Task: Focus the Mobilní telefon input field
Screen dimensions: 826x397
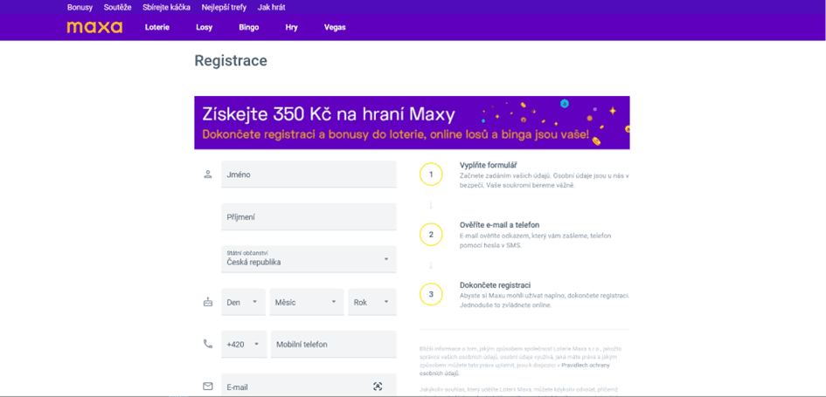Action: (x=333, y=345)
